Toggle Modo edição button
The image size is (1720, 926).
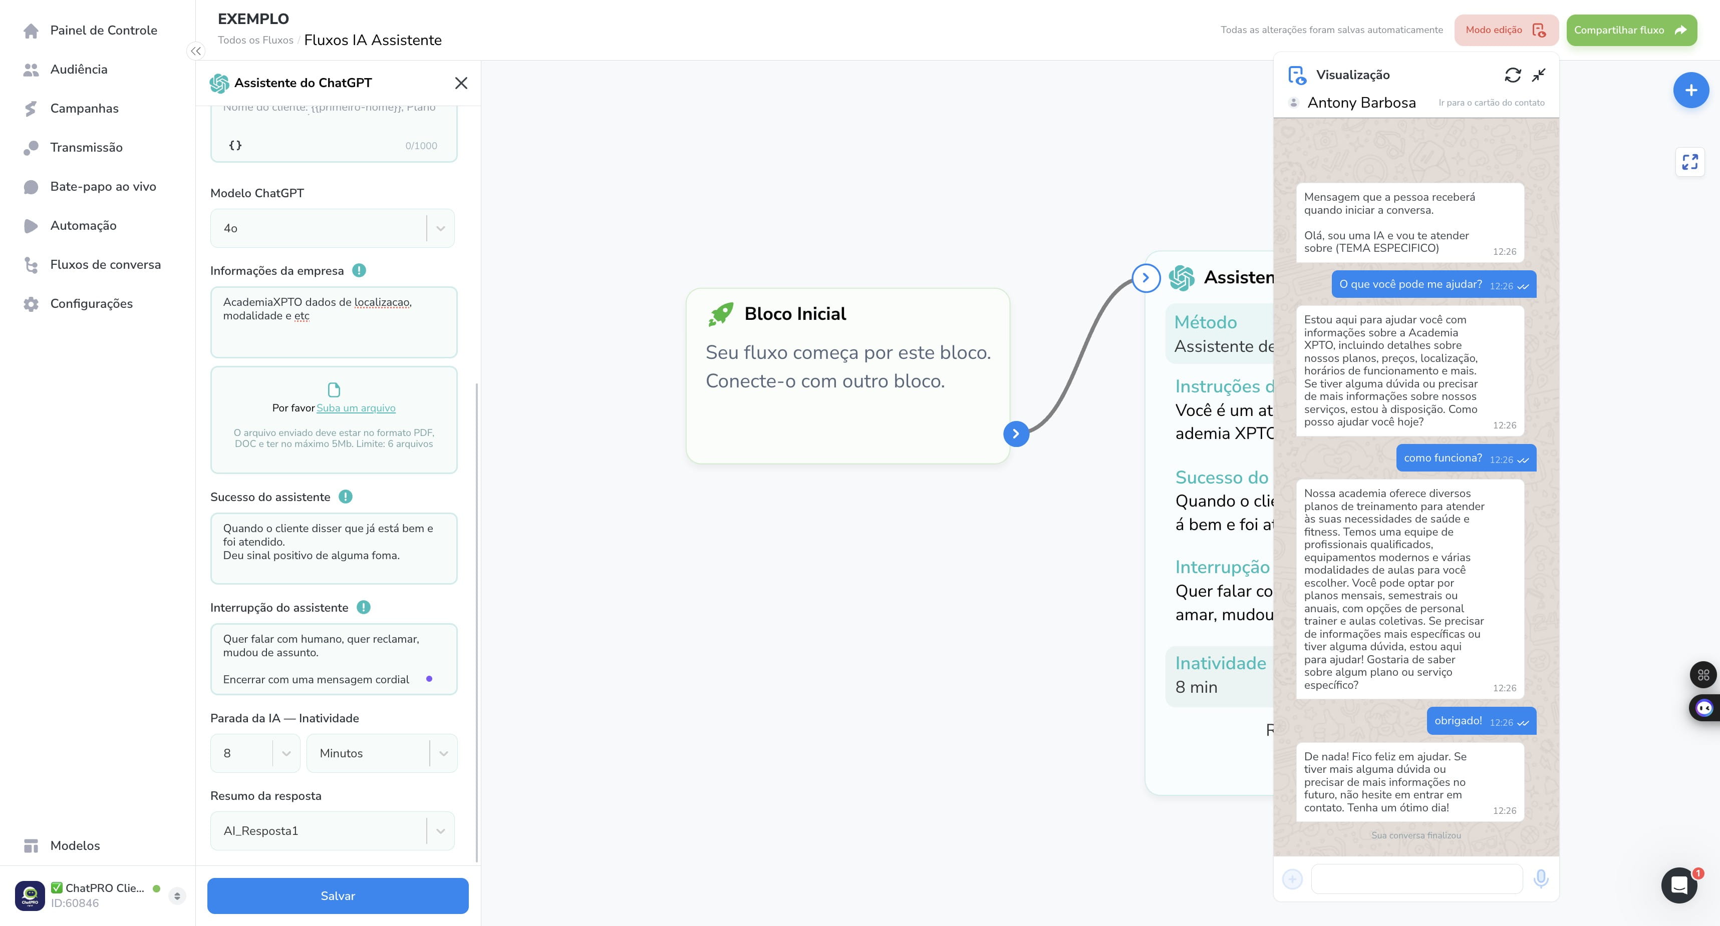coord(1506,30)
